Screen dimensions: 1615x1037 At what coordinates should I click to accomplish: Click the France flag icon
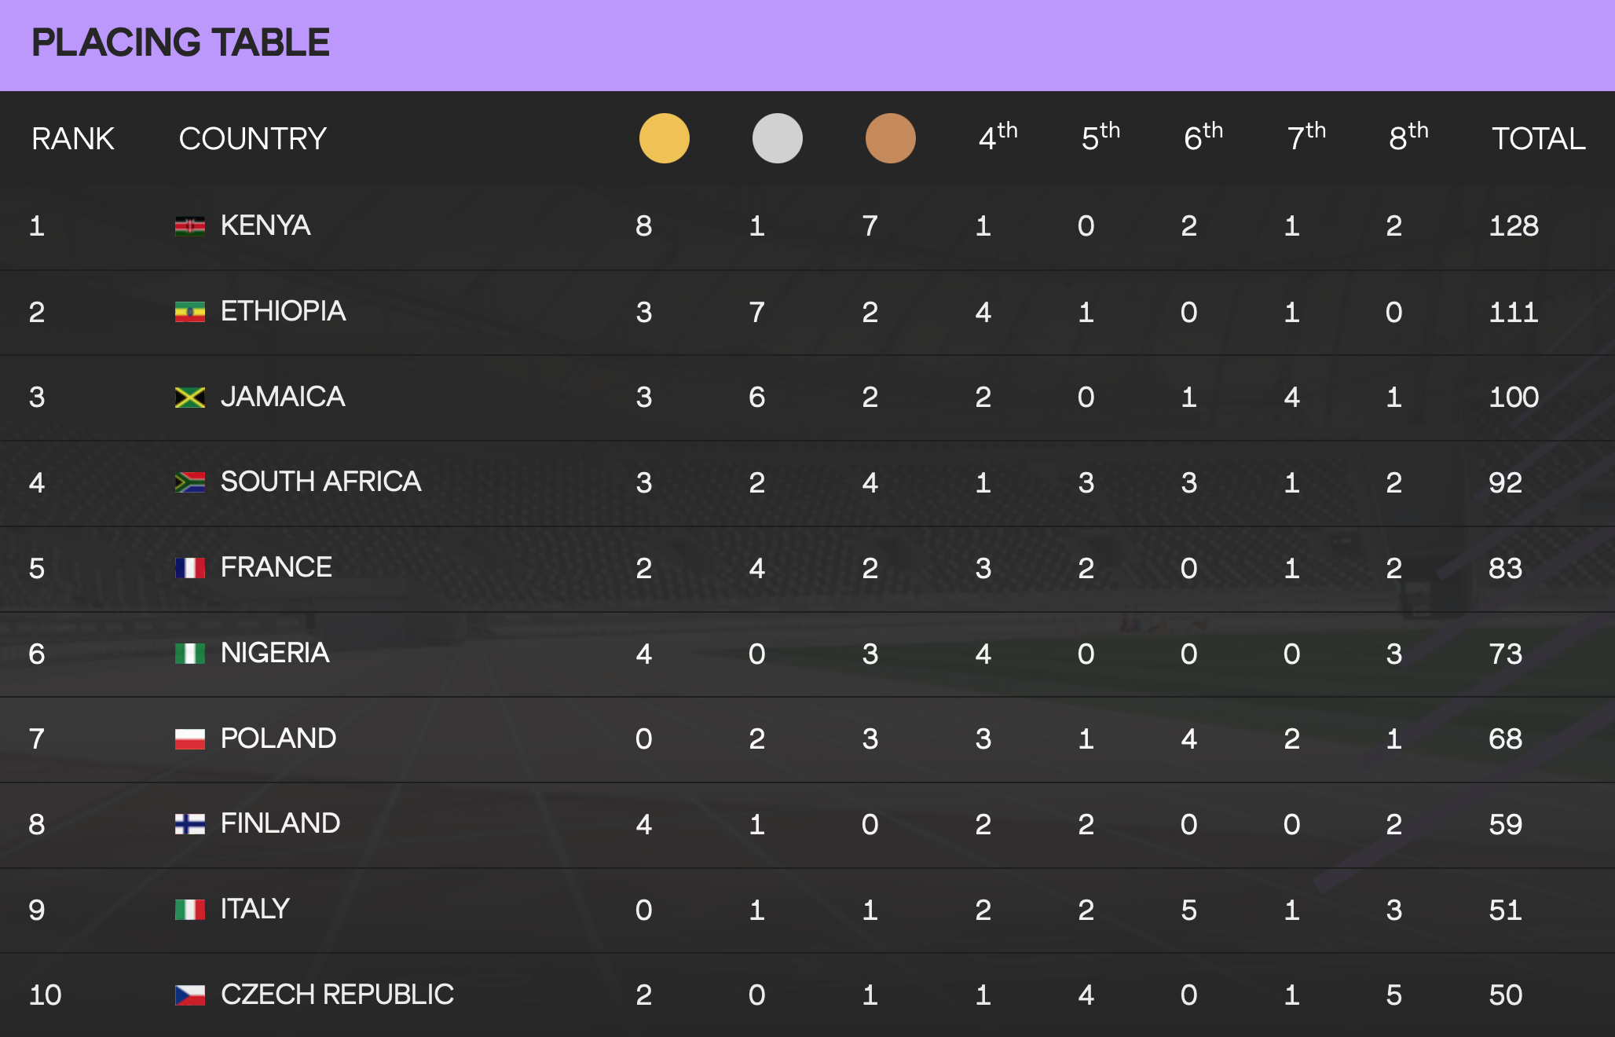pos(189,568)
